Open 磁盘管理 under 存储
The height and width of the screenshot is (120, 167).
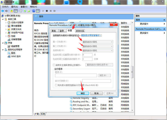[15, 46]
